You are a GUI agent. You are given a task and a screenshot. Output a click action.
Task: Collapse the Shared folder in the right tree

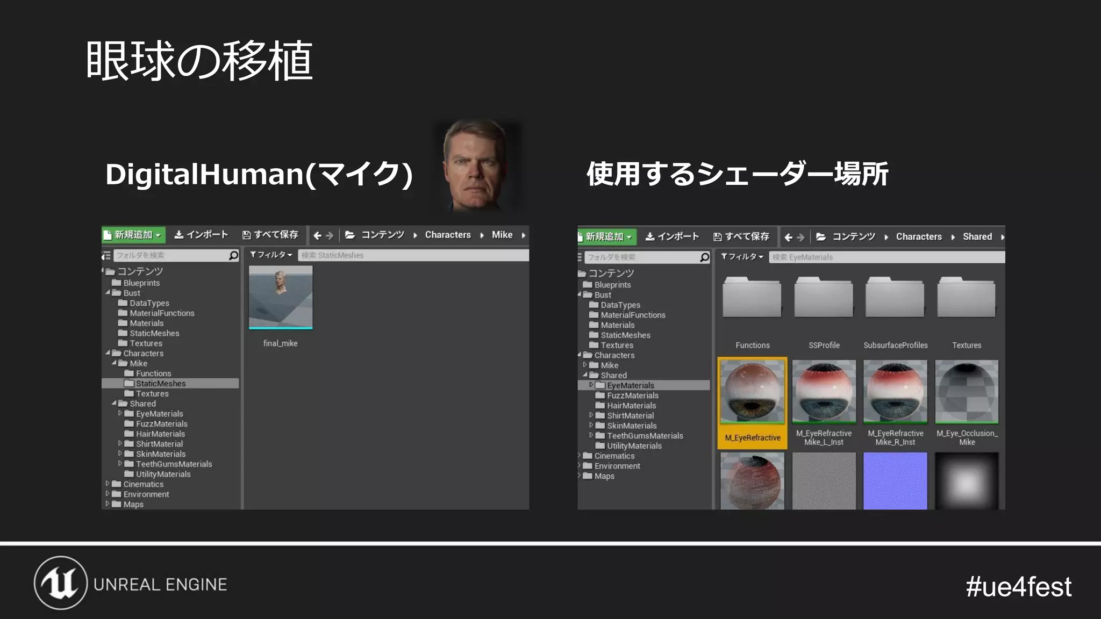(x=585, y=375)
